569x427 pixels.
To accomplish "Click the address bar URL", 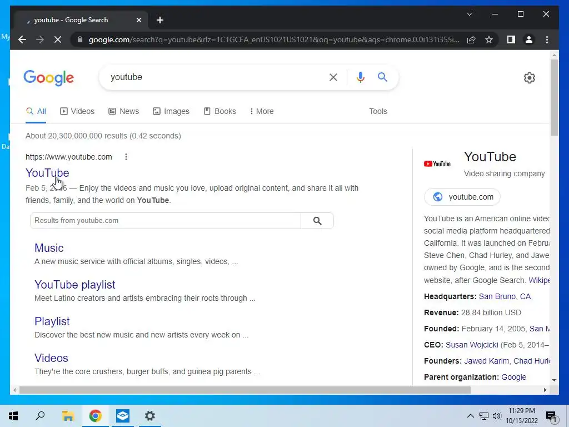I will pyautogui.click(x=274, y=39).
